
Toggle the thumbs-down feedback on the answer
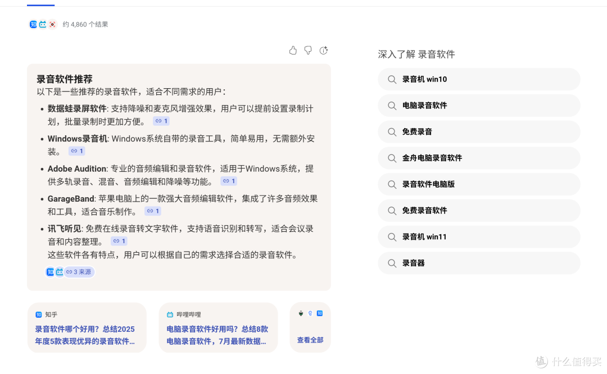[x=308, y=51]
